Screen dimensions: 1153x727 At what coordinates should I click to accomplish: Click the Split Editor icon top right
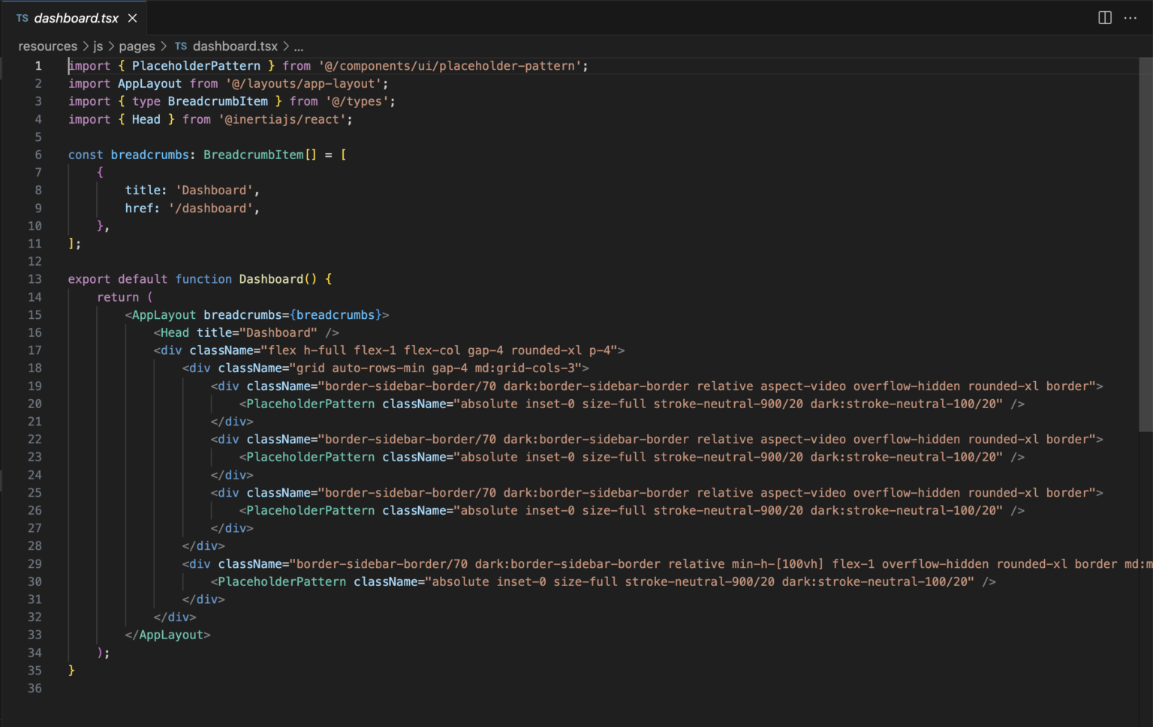(1104, 17)
